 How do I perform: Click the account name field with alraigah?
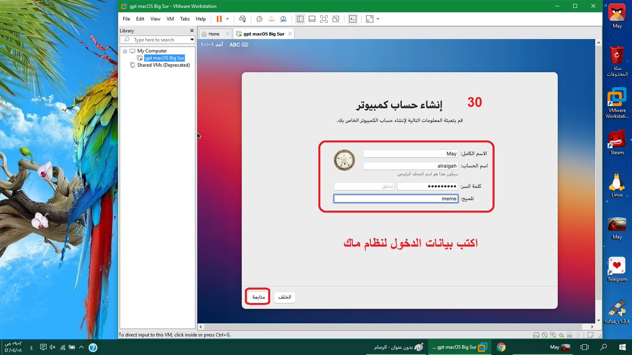tap(410, 166)
